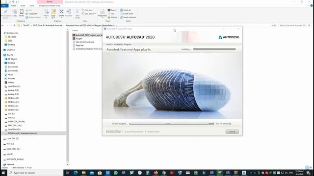Click the Cut scissors item
Screen dimensions: 314x176
tap(29, 10)
